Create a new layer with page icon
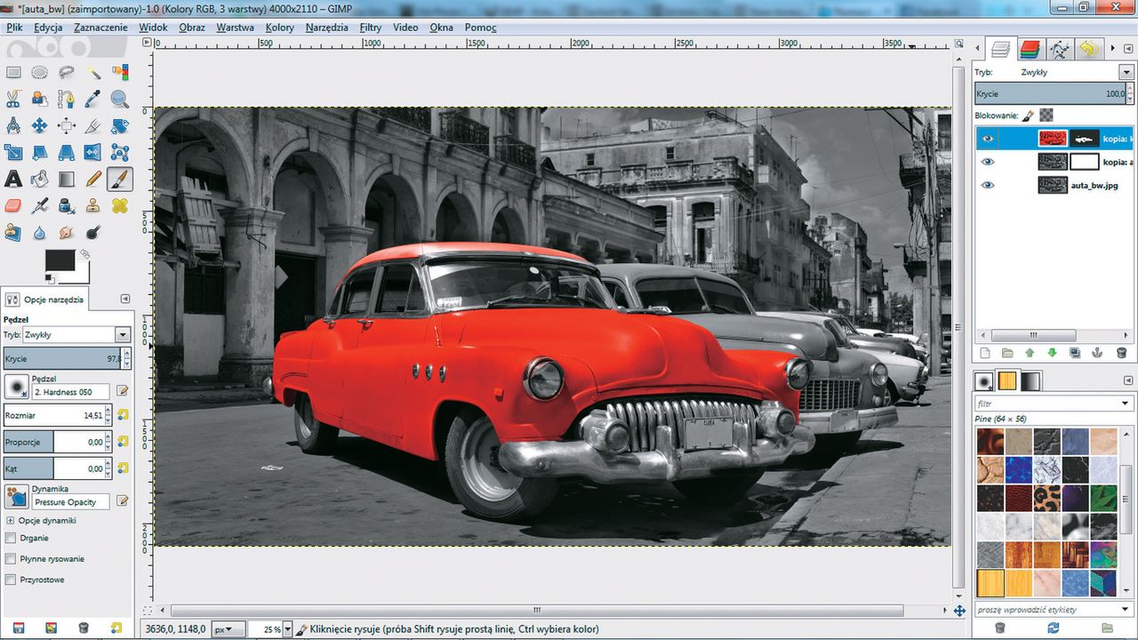 (984, 353)
